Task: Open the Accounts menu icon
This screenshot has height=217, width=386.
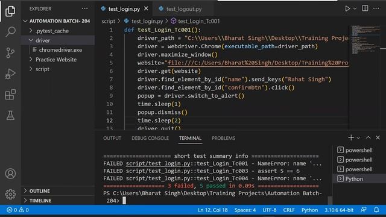Action: [x=10, y=174]
